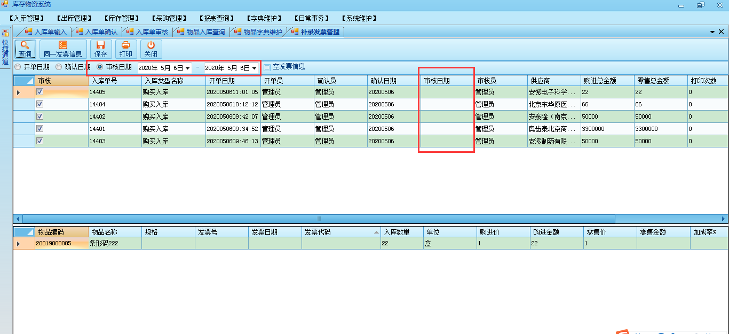This screenshot has width=729, height=334.
Task: Close the active document tab
Action: tap(721, 32)
